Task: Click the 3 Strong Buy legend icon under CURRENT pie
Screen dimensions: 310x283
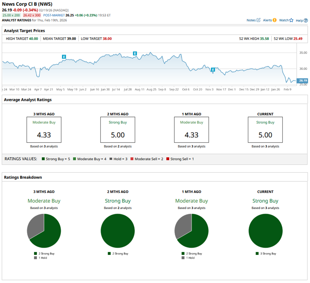Action: pos(257,254)
